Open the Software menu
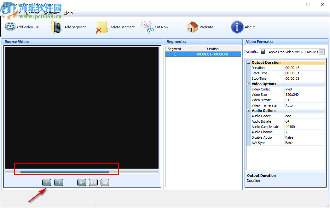This screenshot has width=330, height=208. tap(52, 13)
